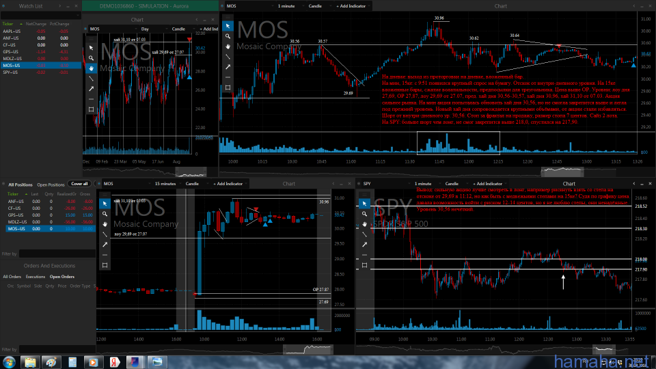Pick line tool in MOS 15 minutes chart
Viewport: 656px width, 369px height.
point(105,234)
